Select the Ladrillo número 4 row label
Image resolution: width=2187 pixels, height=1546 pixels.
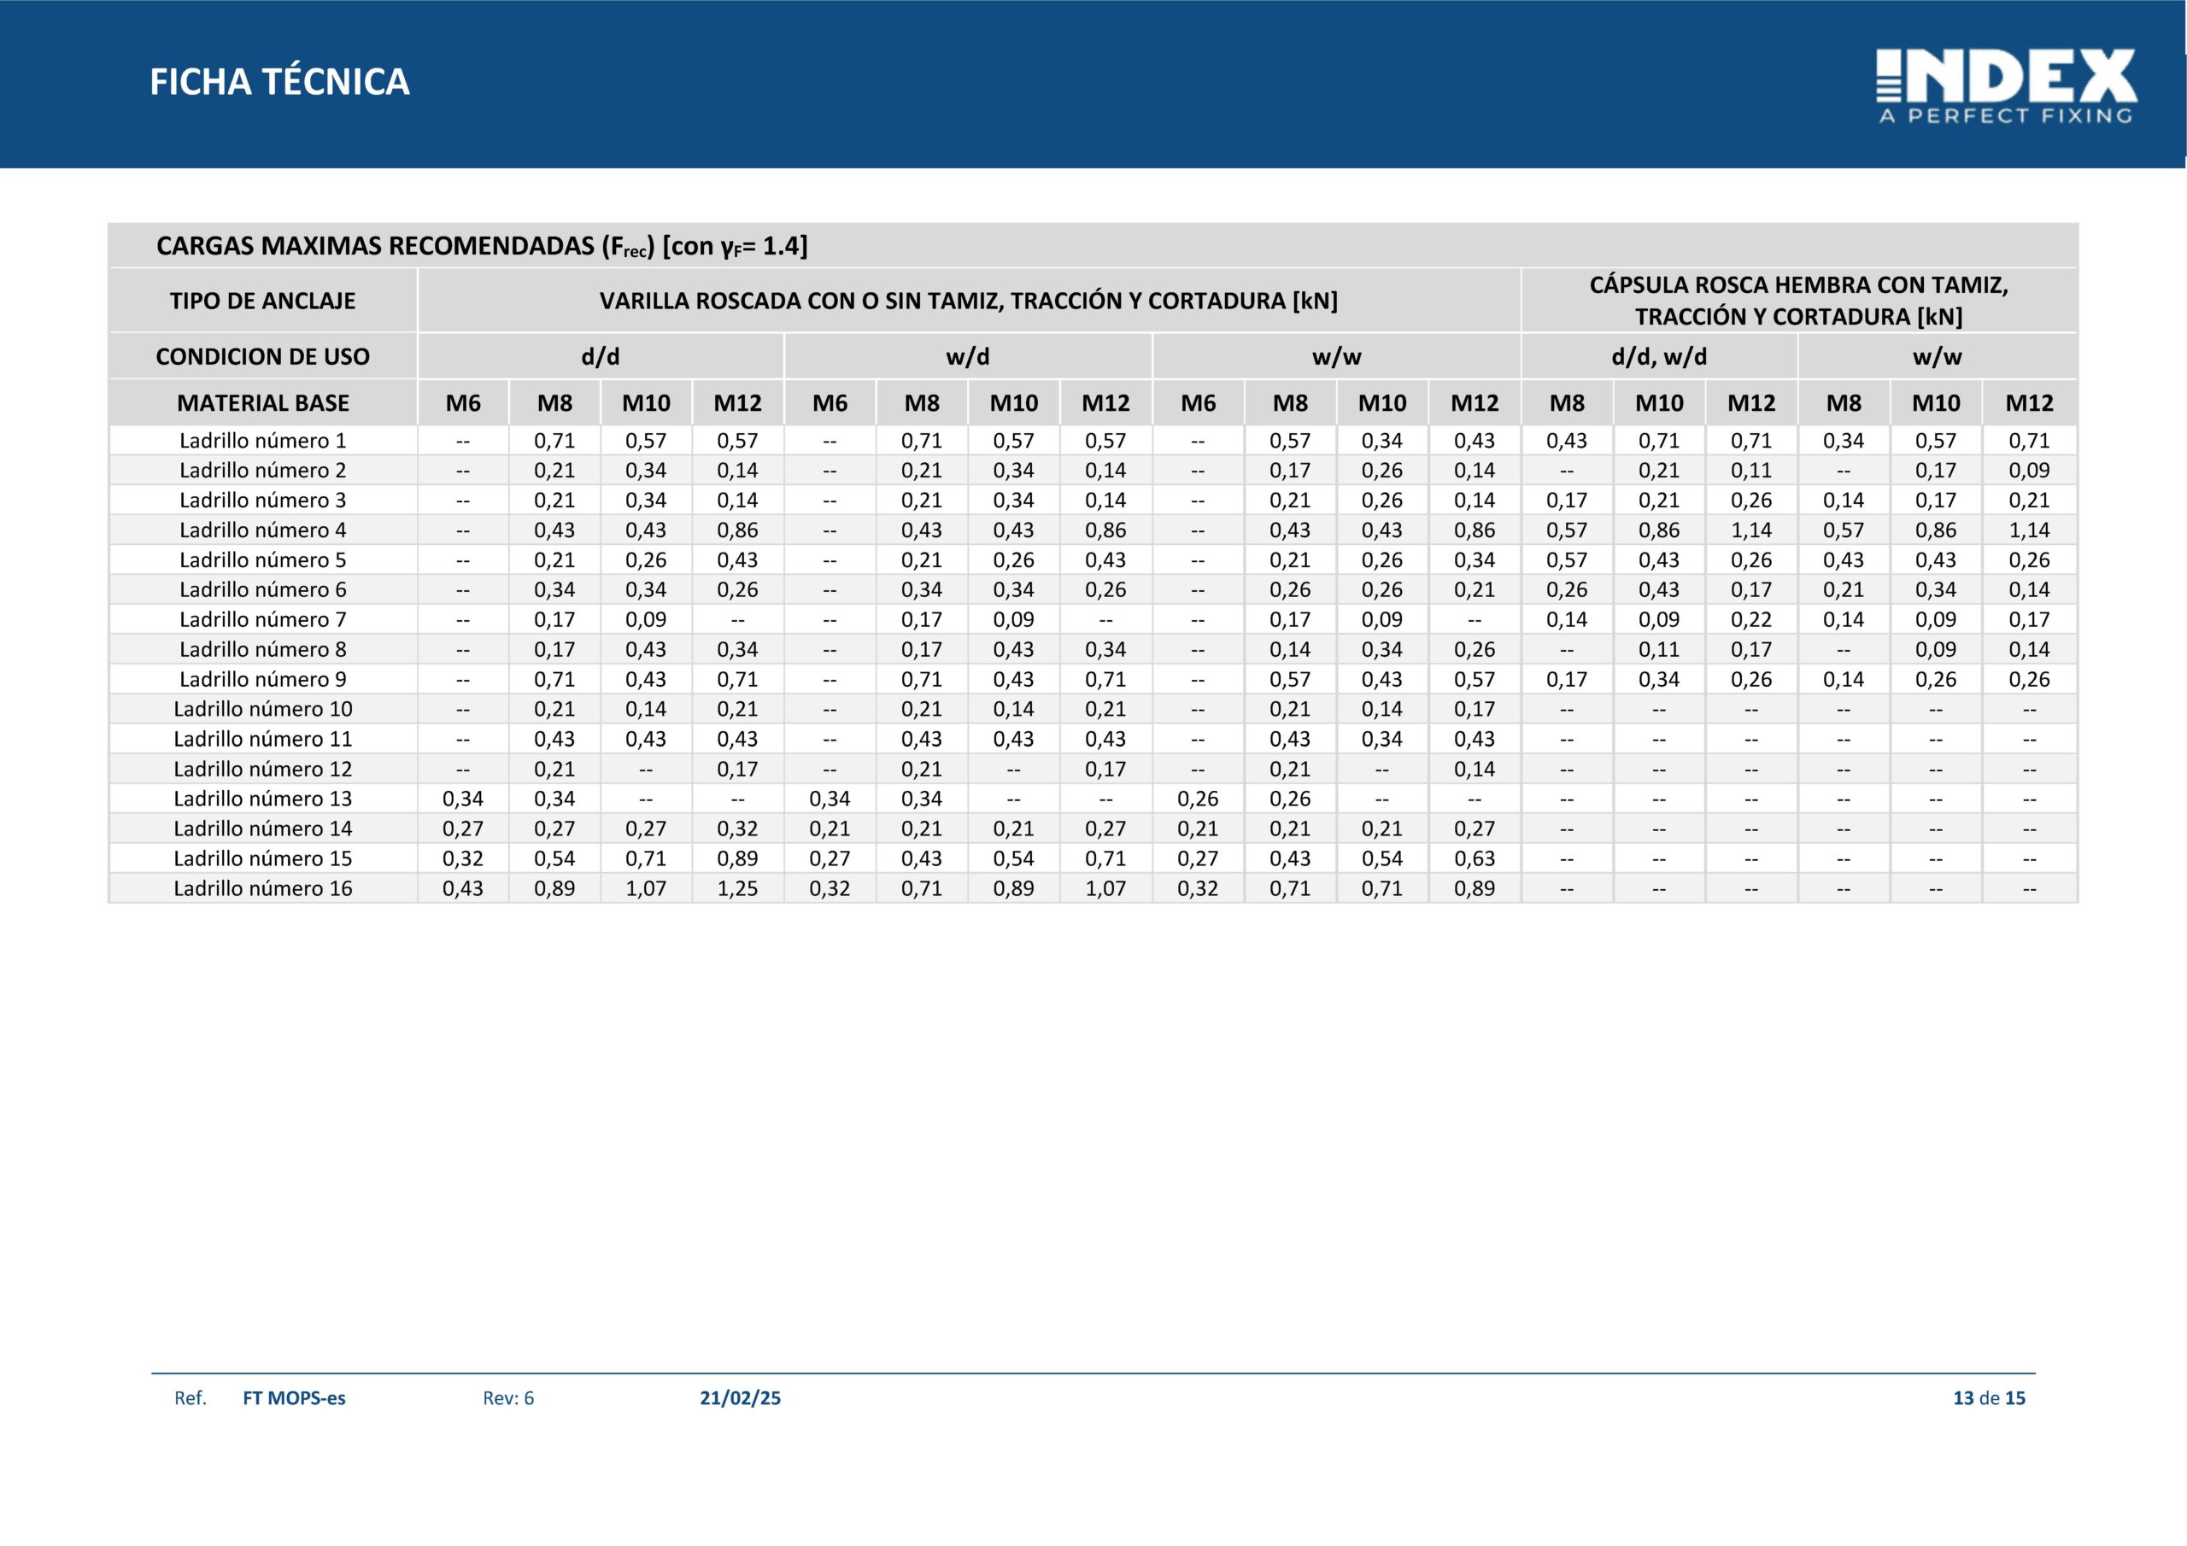coord(263,530)
